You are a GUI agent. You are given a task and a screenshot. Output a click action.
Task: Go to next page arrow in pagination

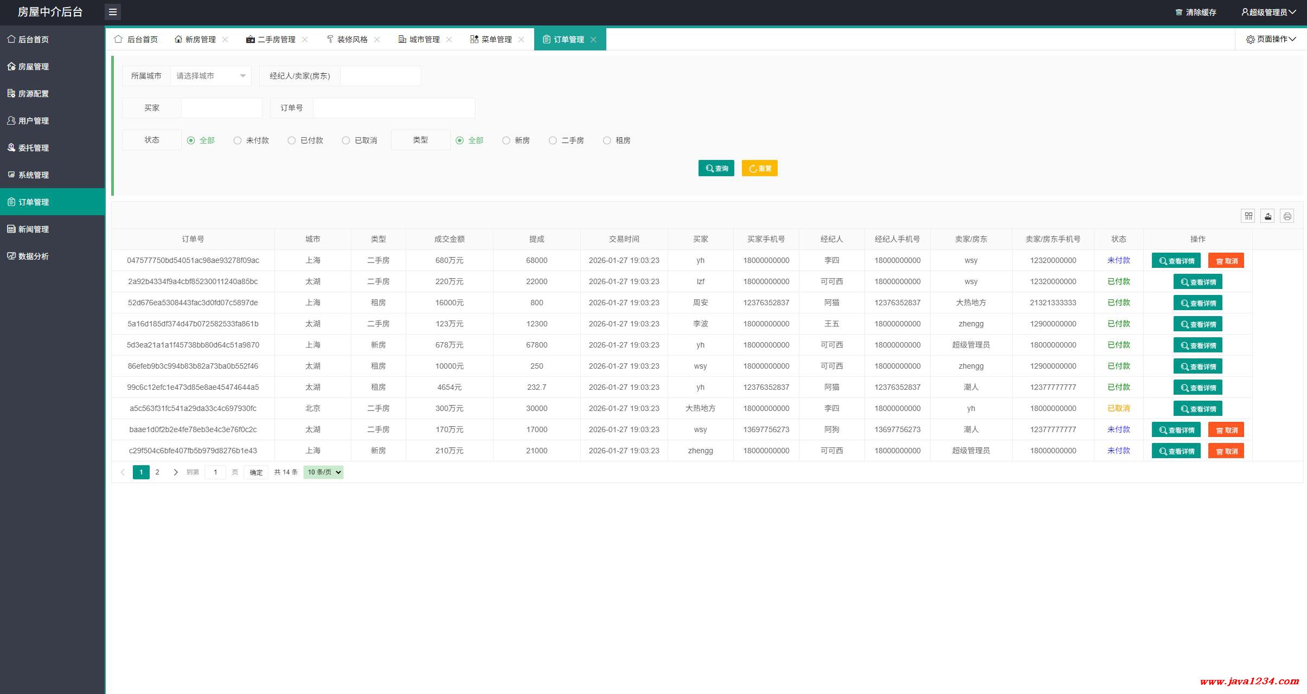pyautogui.click(x=175, y=472)
